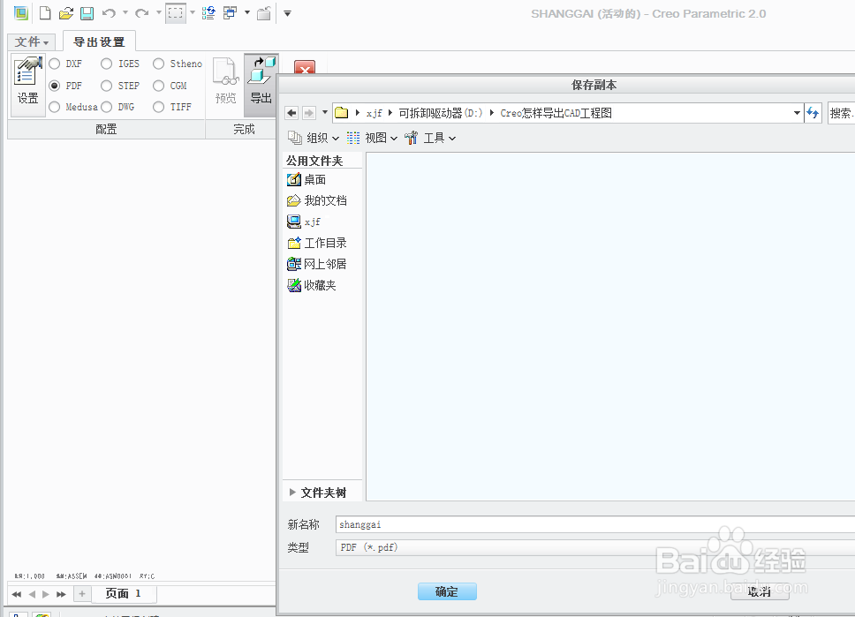The width and height of the screenshot is (855, 617).
Task: Cancel the save dialog with 取消
Action: 760,591
